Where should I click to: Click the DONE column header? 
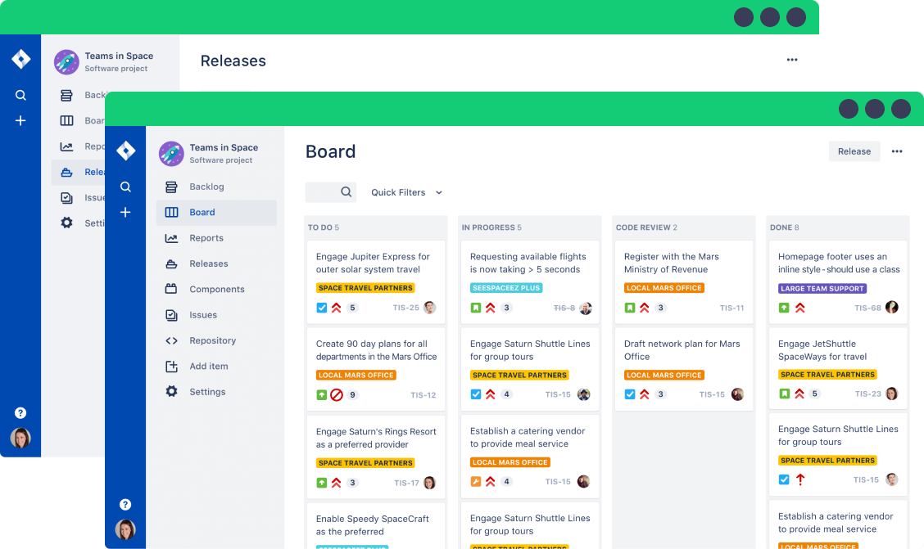pos(785,227)
